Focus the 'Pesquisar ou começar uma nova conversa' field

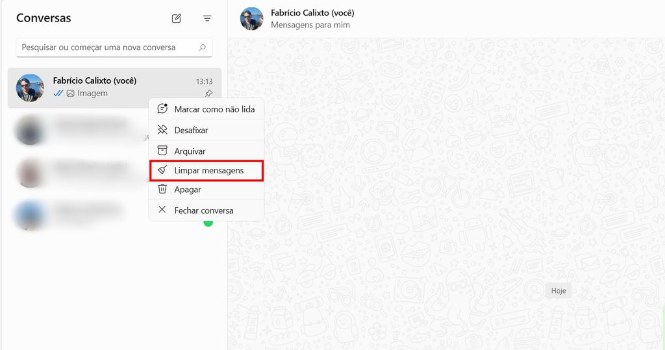(x=114, y=47)
